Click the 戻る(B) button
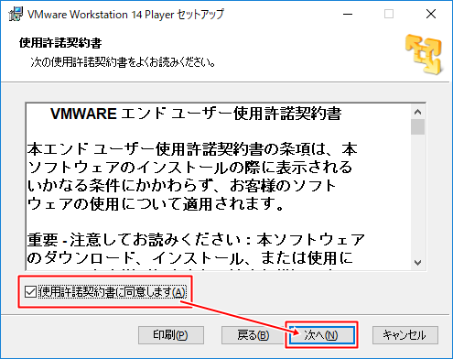453x359 pixels. (253, 335)
